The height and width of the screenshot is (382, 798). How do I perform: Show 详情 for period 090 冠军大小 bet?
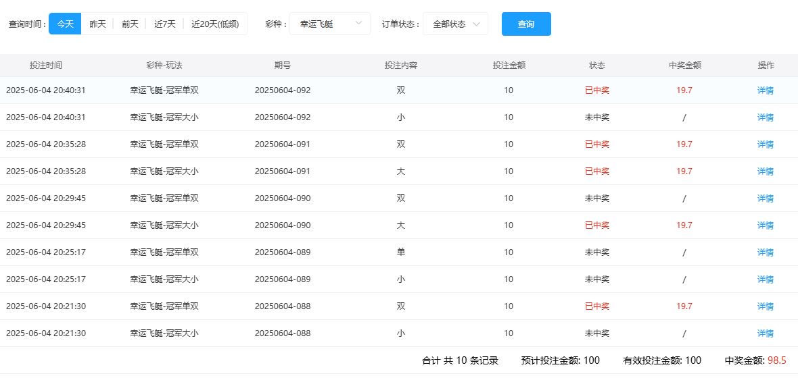(766, 225)
